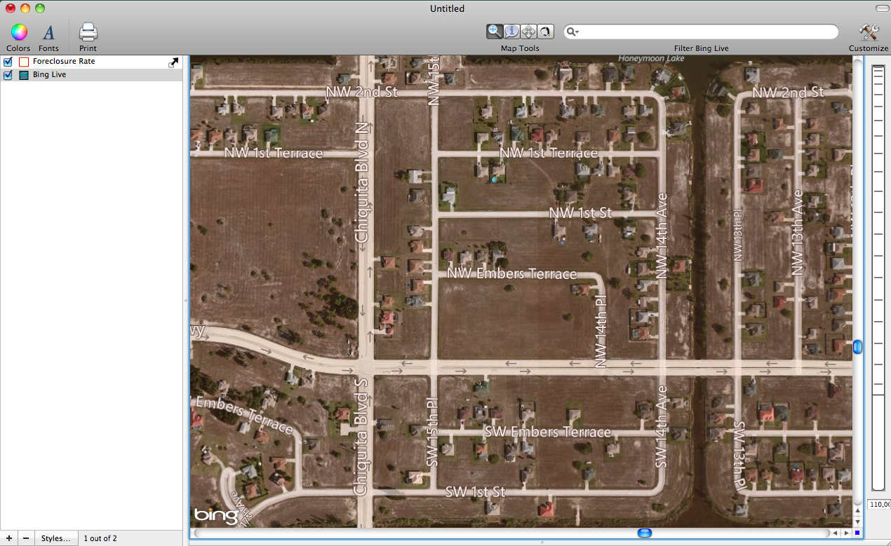Click the Foreclosure Rate layer link arrow icon
Screen dimensions: 891x546
click(173, 62)
